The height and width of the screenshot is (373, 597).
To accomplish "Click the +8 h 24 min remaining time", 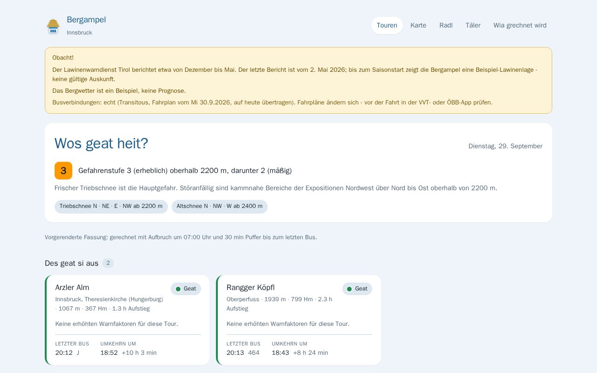I will [311, 353].
